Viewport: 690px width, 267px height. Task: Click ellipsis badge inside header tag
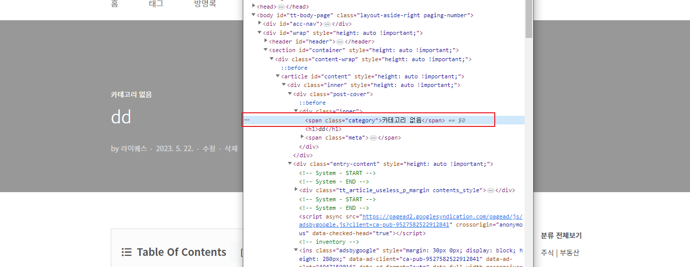tap(340, 41)
